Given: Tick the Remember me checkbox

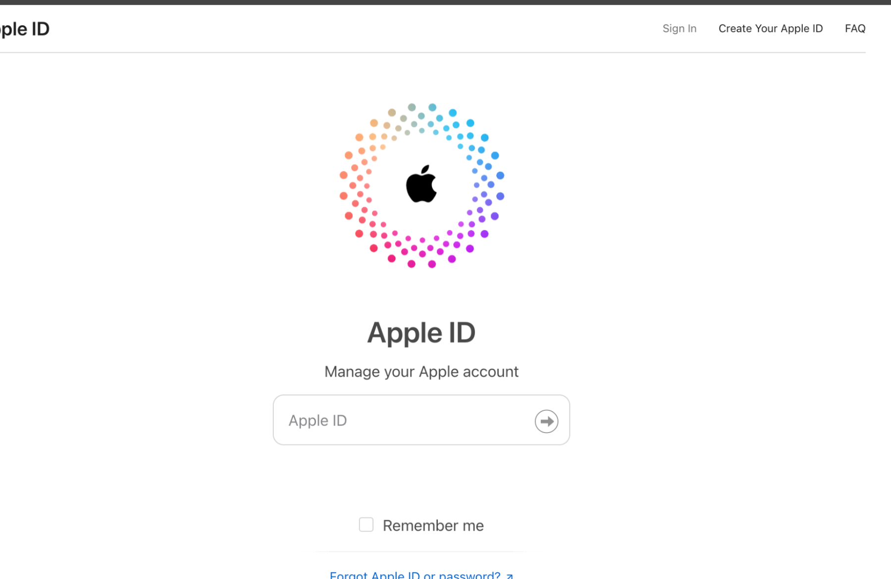Looking at the screenshot, I should 366,525.
